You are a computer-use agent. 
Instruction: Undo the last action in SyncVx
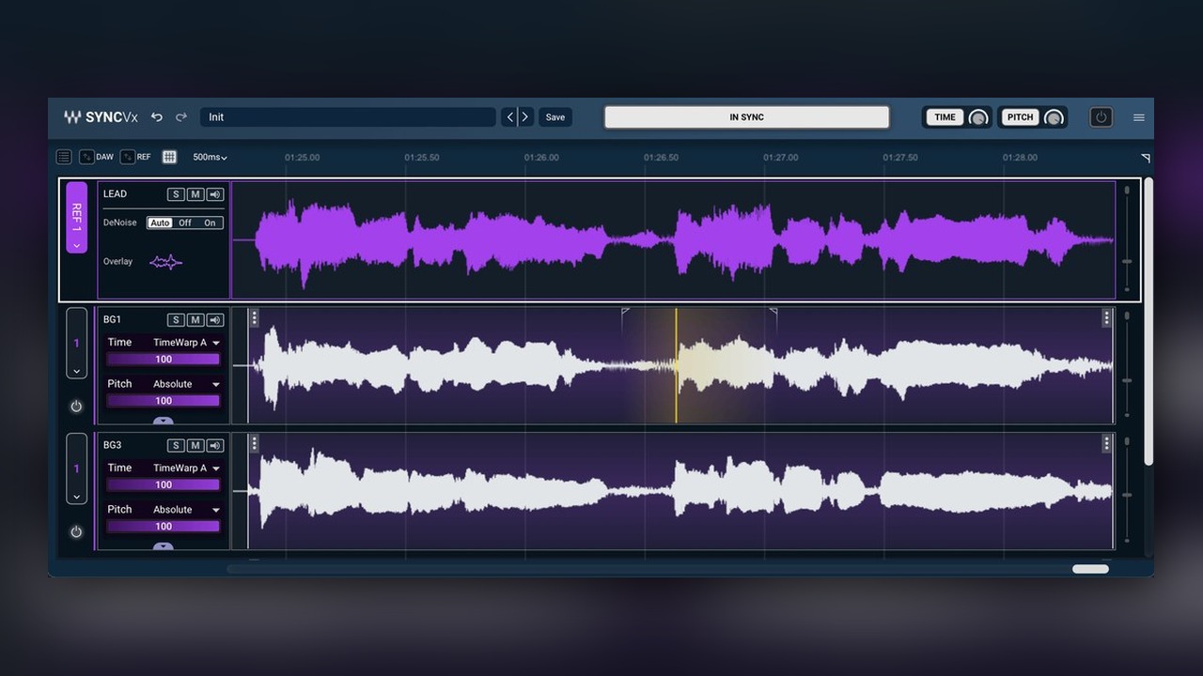point(157,117)
